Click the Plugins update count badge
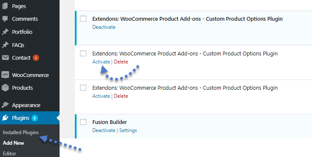This screenshot has width=319, height=157. 34,118
